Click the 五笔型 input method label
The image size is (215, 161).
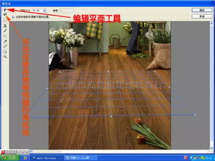coord(10,152)
